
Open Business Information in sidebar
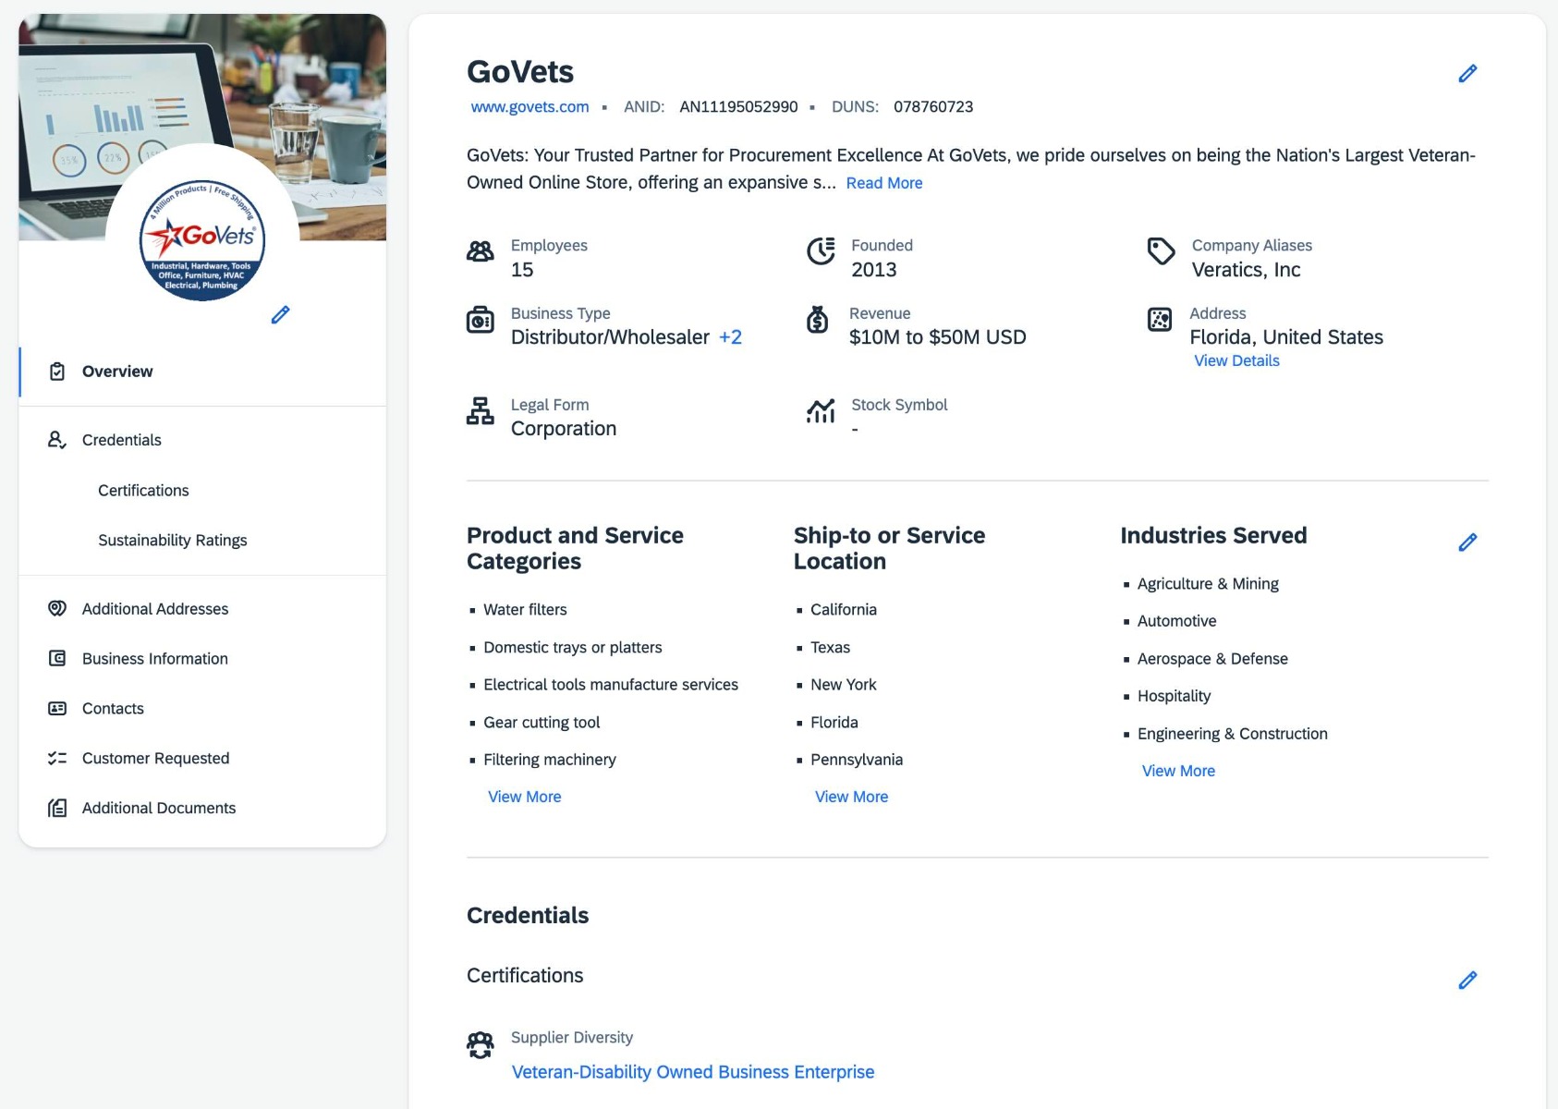click(155, 658)
